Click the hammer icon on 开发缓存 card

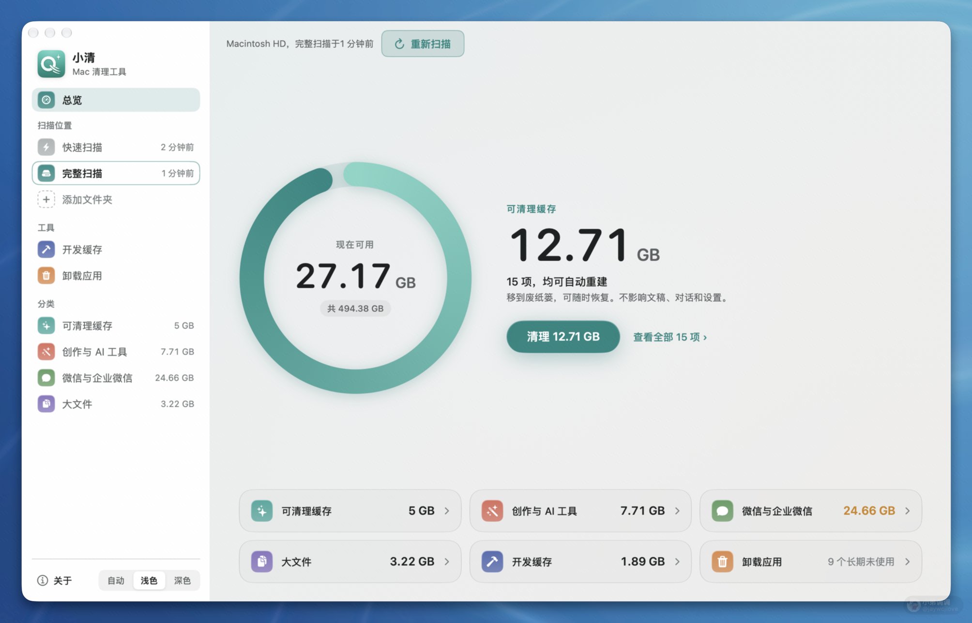[492, 562]
